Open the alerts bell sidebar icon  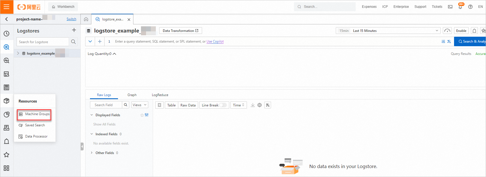point(6,141)
